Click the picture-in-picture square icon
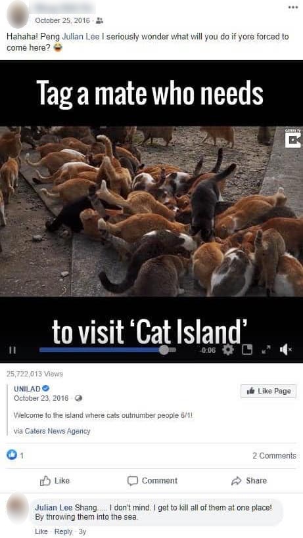Viewport: 303px width, 538px height. point(246,350)
